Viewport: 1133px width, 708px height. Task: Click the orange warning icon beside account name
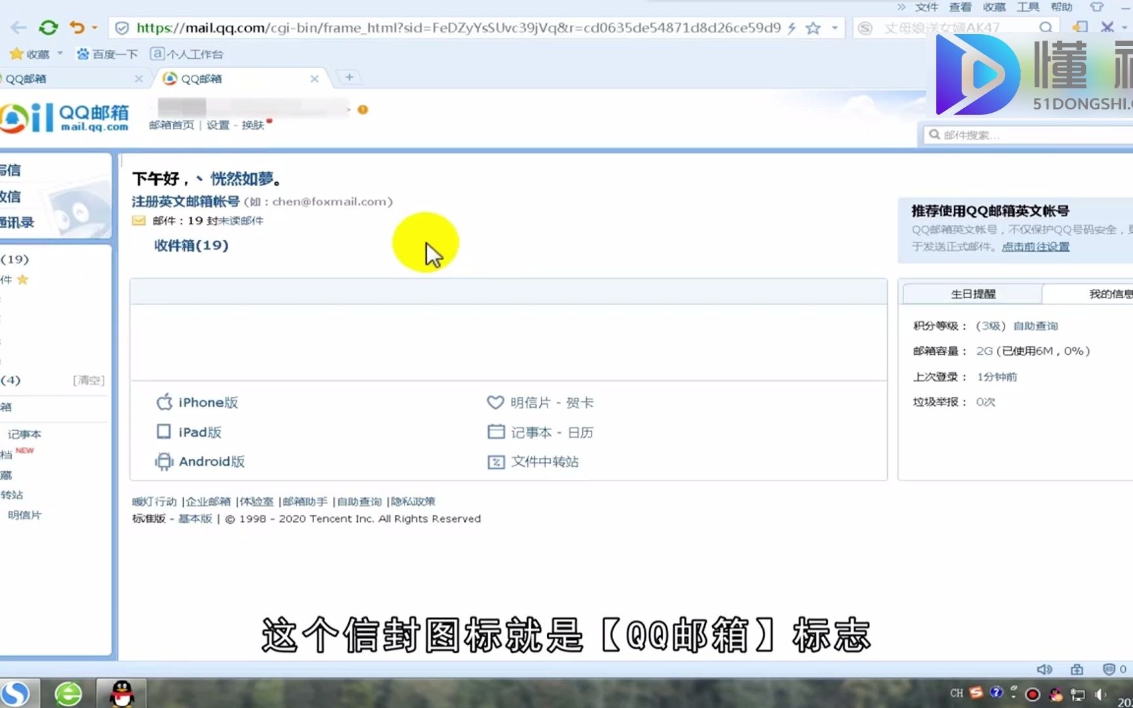(x=363, y=109)
